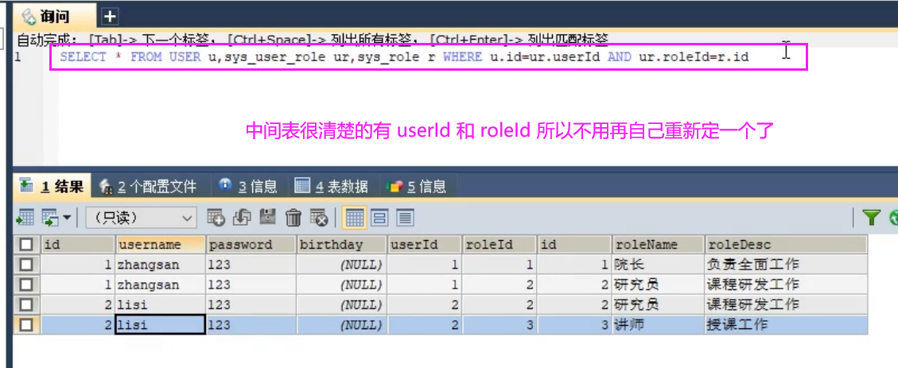Select 研究员 cell in the zhangsan row
The height and width of the screenshot is (368, 898).
pyautogui.click(x=658, y=285)
